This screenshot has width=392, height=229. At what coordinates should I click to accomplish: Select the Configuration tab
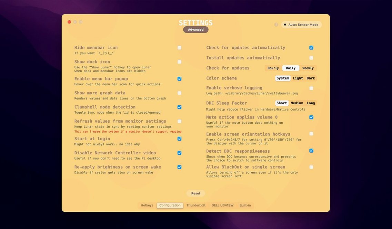click(170, 205)
